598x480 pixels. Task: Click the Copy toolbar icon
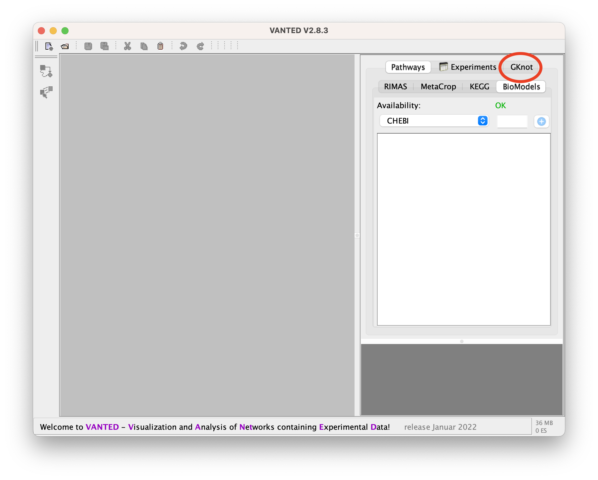[144, 46]
